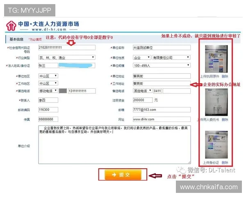Click the orange 提交 submit button
Image resolution: width=246 pixels, height=197 pixels.
pyautogui.click(x=123, y=174)
